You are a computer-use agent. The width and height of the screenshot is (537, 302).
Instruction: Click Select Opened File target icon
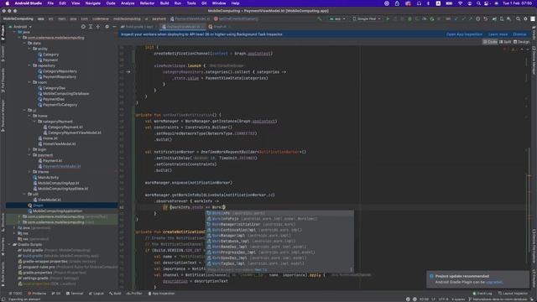[x=83, y=26]
